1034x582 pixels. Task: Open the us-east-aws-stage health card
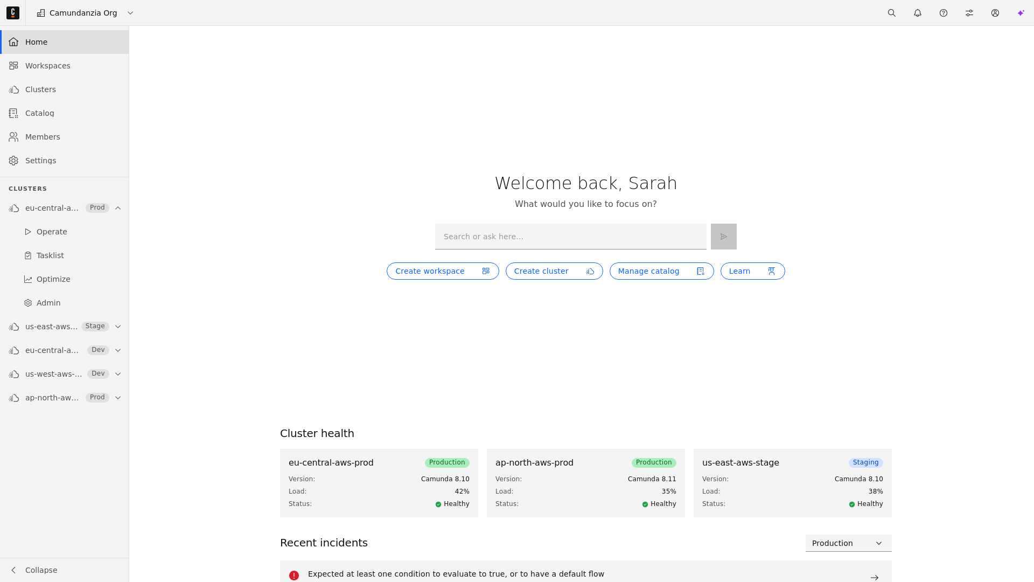coord(793,483)
